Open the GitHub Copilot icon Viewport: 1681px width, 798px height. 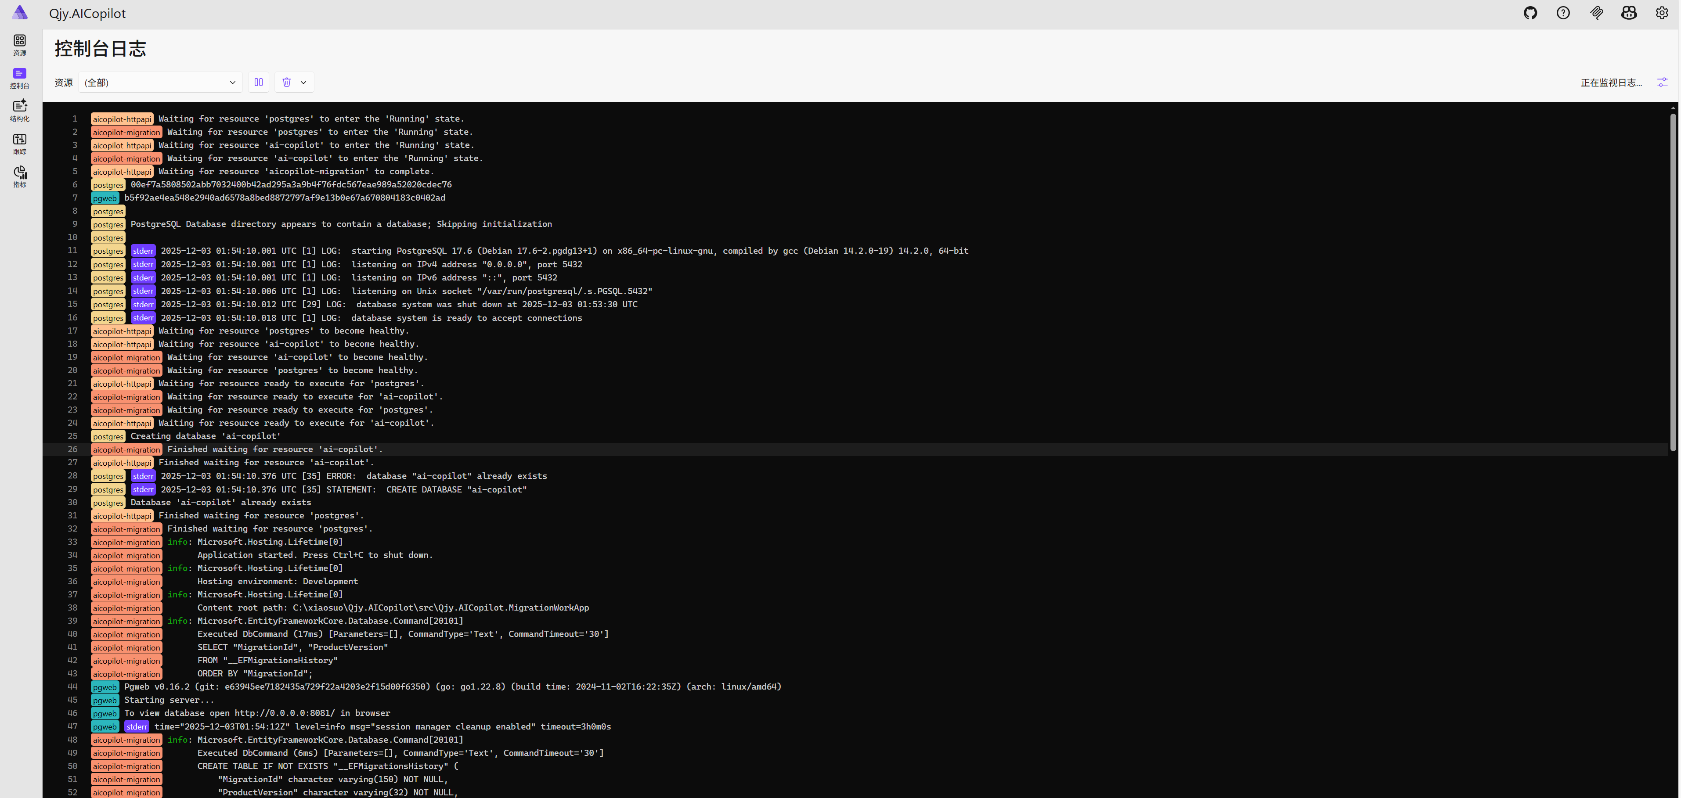[x=1629, y=13]
